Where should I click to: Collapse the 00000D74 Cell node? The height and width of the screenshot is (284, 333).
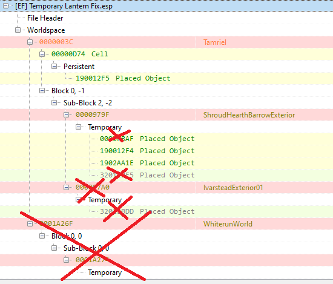point(42,54)
